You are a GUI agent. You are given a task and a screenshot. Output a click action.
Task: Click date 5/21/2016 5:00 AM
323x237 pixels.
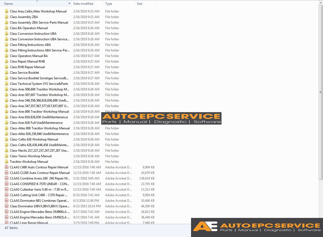tap(86, 178)
